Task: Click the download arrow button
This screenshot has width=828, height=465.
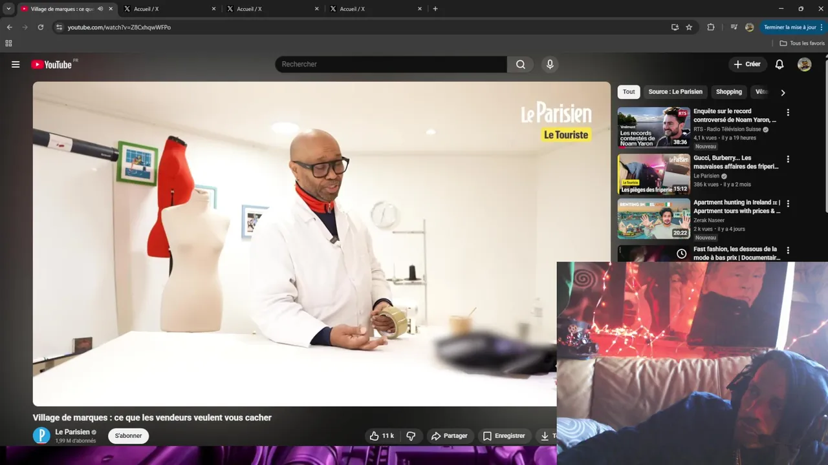Action: 545,436
